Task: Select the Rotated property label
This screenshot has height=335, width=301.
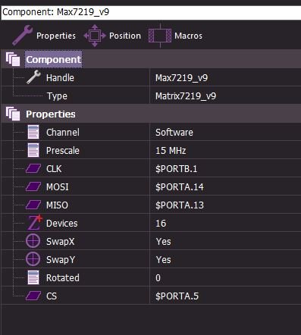Action: coord(63,277)
